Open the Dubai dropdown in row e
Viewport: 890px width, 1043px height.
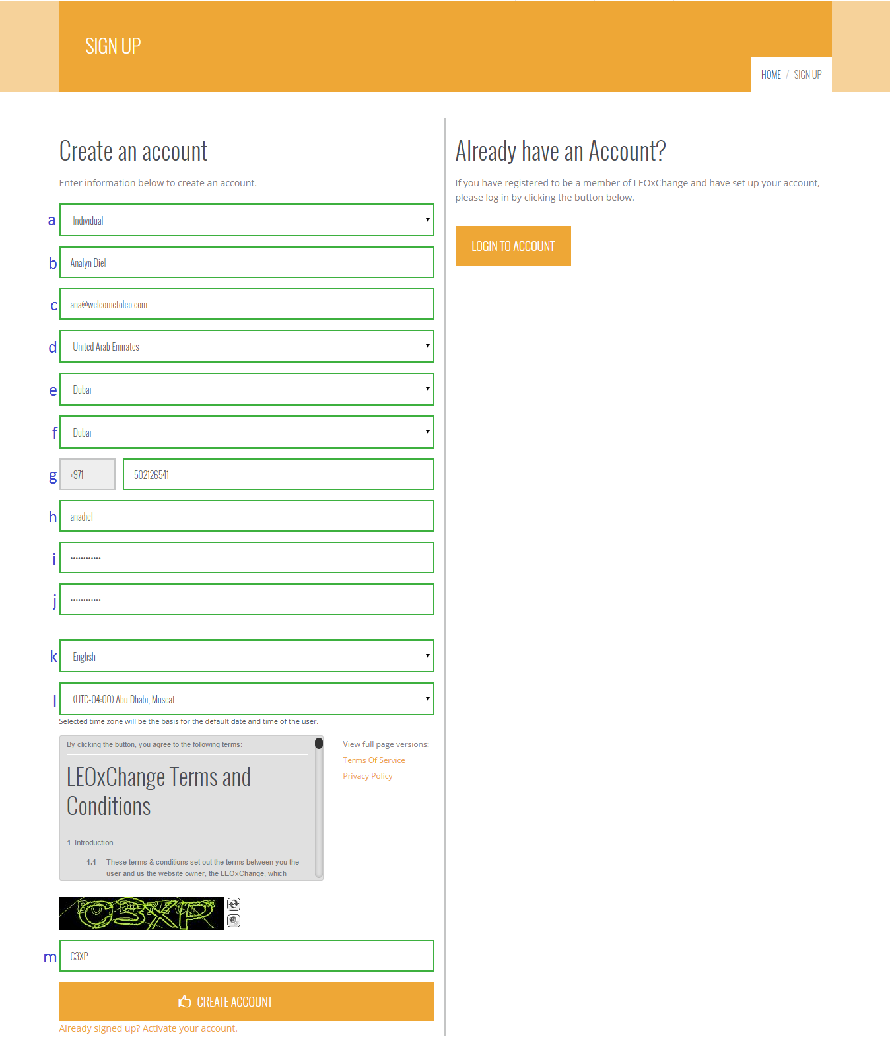247,389
